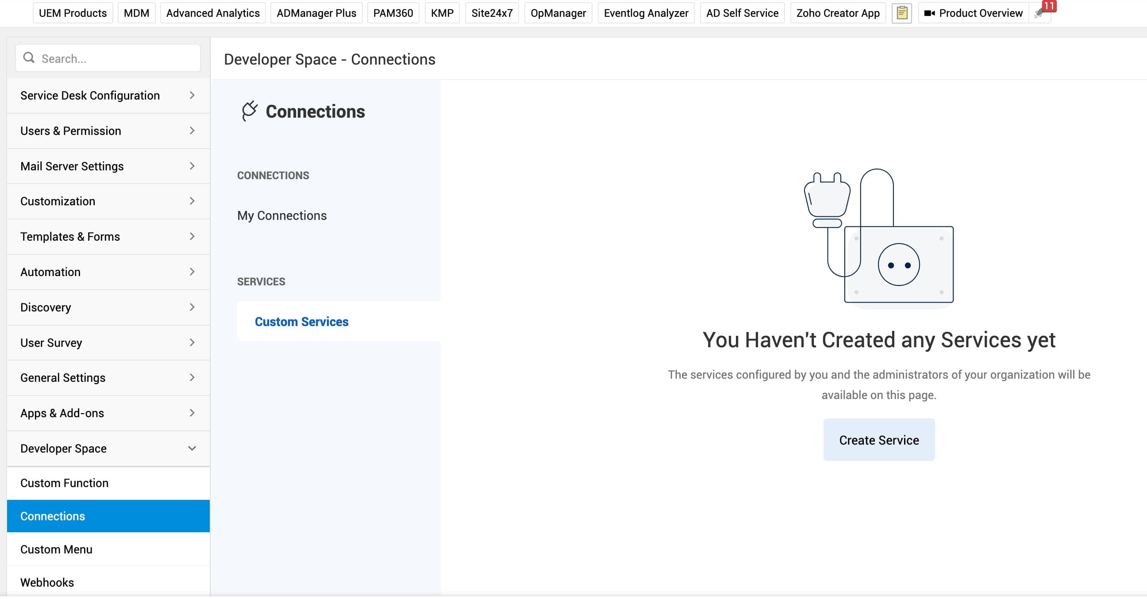Open My Connections tab
Screen dimensions: 1147x599
coord(282,215)
